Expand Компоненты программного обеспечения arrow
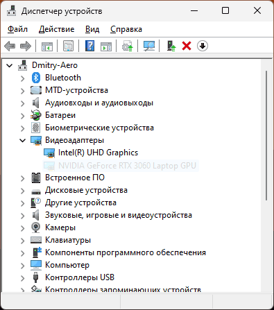 click(x=22, y=253)
